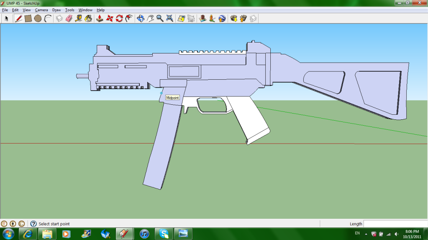Open the File menu
The image size is (428, 240).
click(5, 10)
